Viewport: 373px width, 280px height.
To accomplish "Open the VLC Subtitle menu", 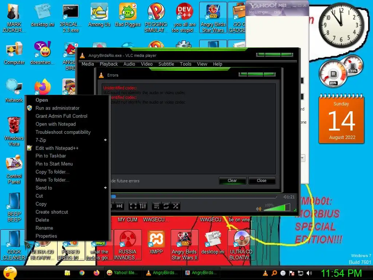I will [x=166, y=64].
